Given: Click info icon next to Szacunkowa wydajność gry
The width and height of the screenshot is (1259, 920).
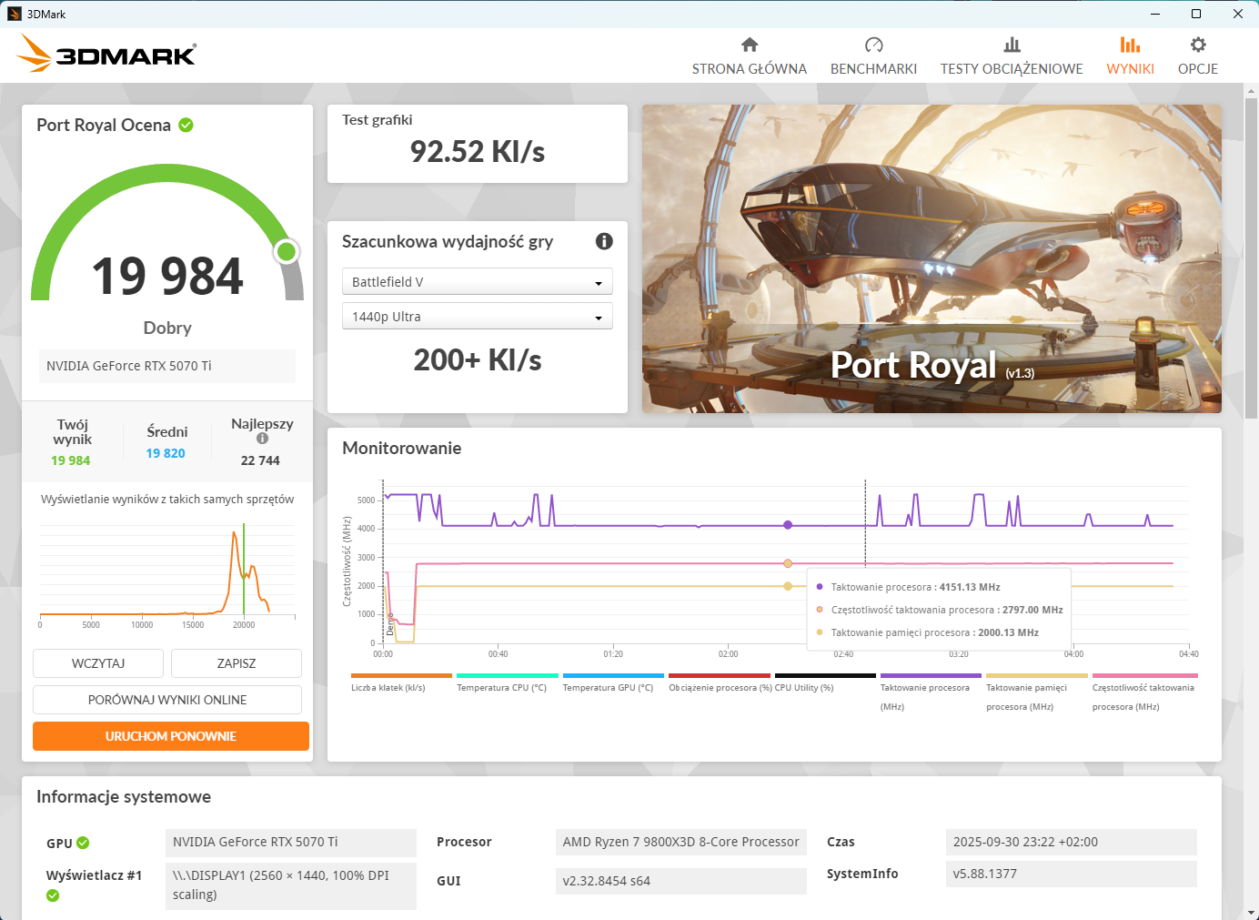Looking at the screenshot, I should (604, 241).
